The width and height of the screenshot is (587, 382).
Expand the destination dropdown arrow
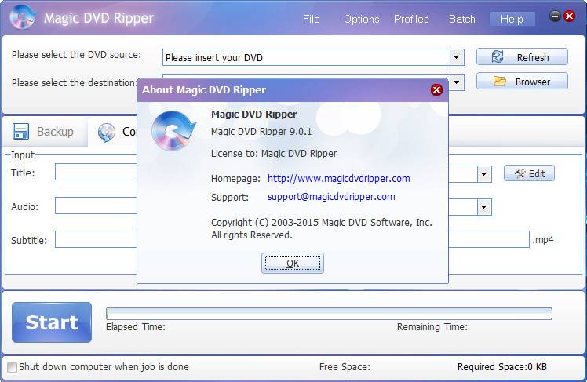click(457, 82)
